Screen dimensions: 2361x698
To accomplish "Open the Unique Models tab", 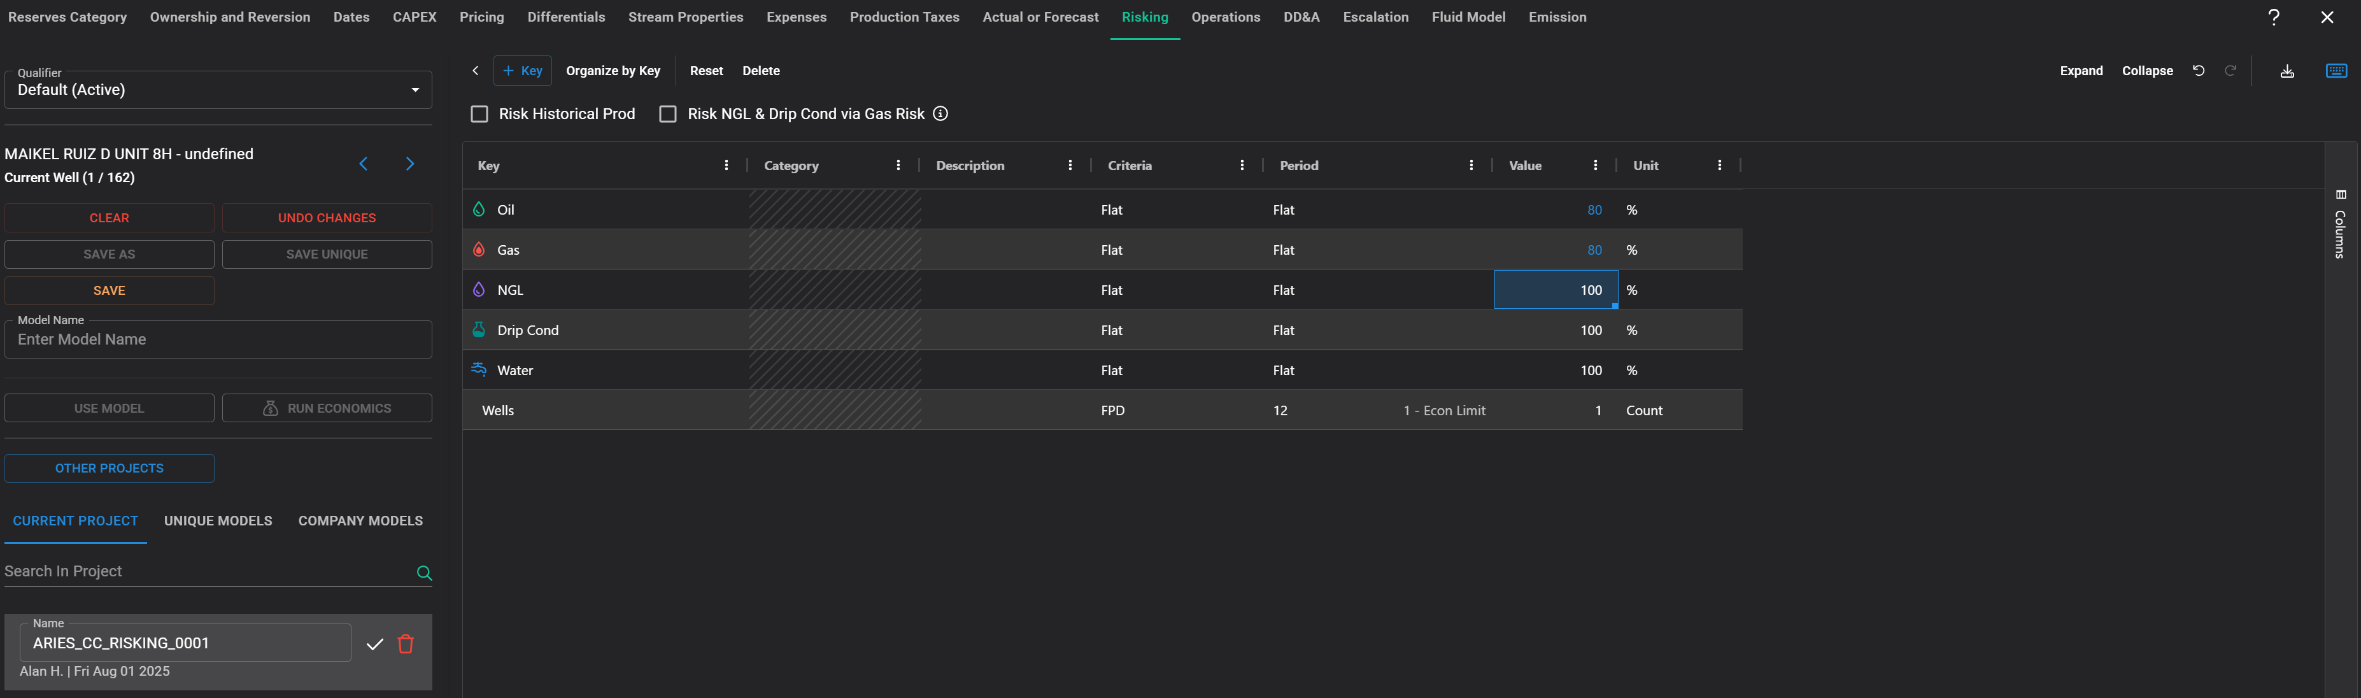I will click(x=218, y=521).
